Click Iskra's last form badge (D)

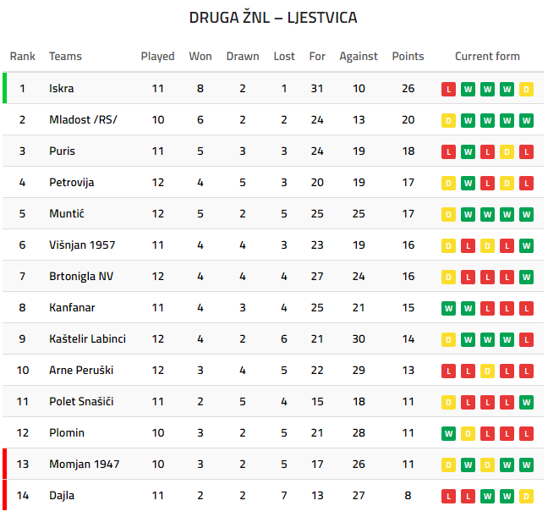pos(526,89)
